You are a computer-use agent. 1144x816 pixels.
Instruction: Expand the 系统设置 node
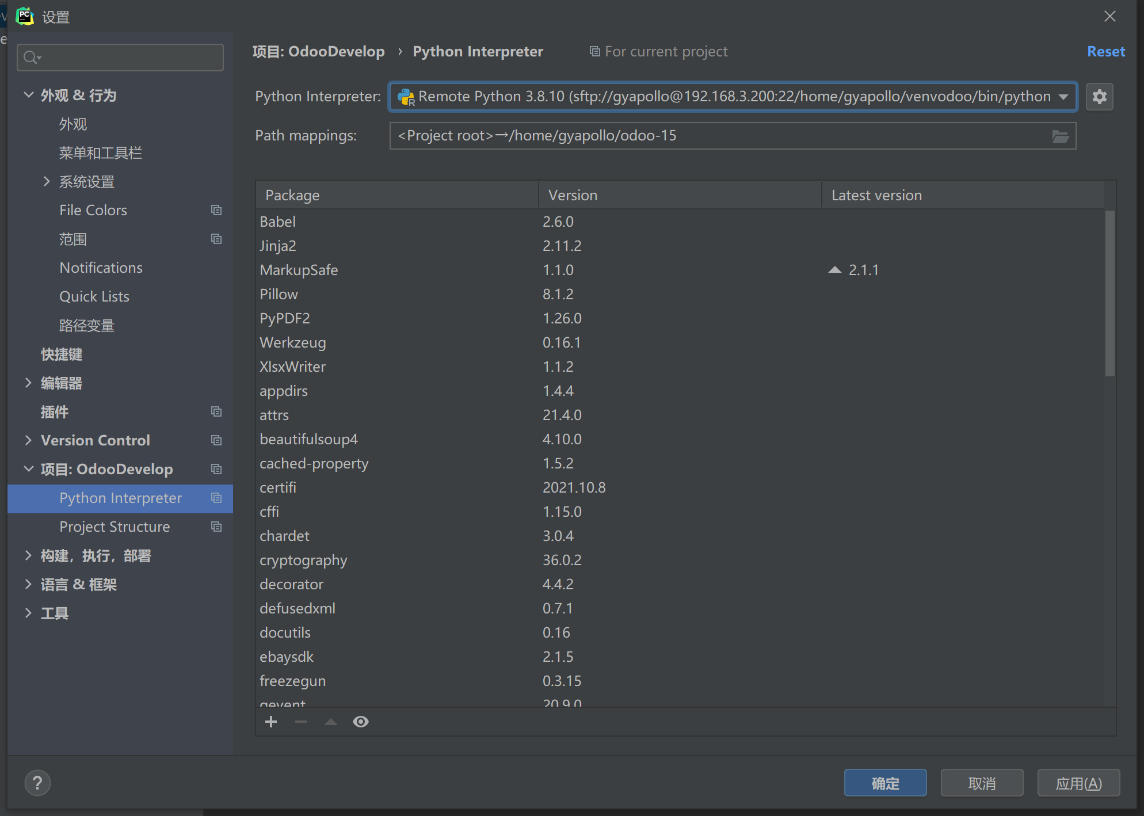[47, 181]
